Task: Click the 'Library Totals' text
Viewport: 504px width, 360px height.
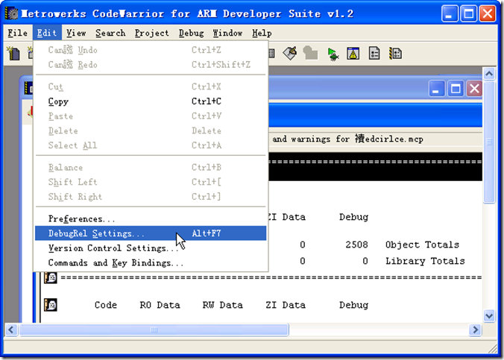Action: tap(425, 261)
